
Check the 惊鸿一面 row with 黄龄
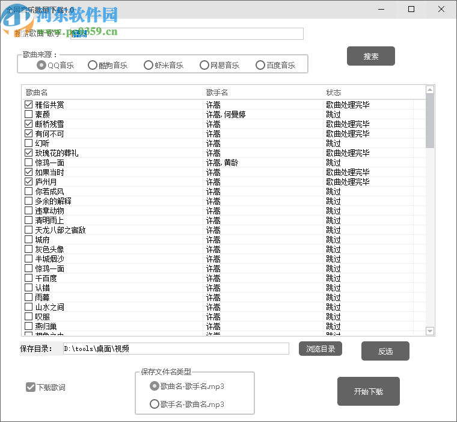29,163
